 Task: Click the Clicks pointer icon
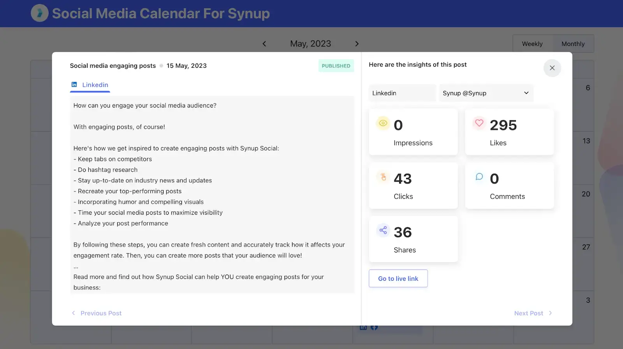click(x=383, y=176)
